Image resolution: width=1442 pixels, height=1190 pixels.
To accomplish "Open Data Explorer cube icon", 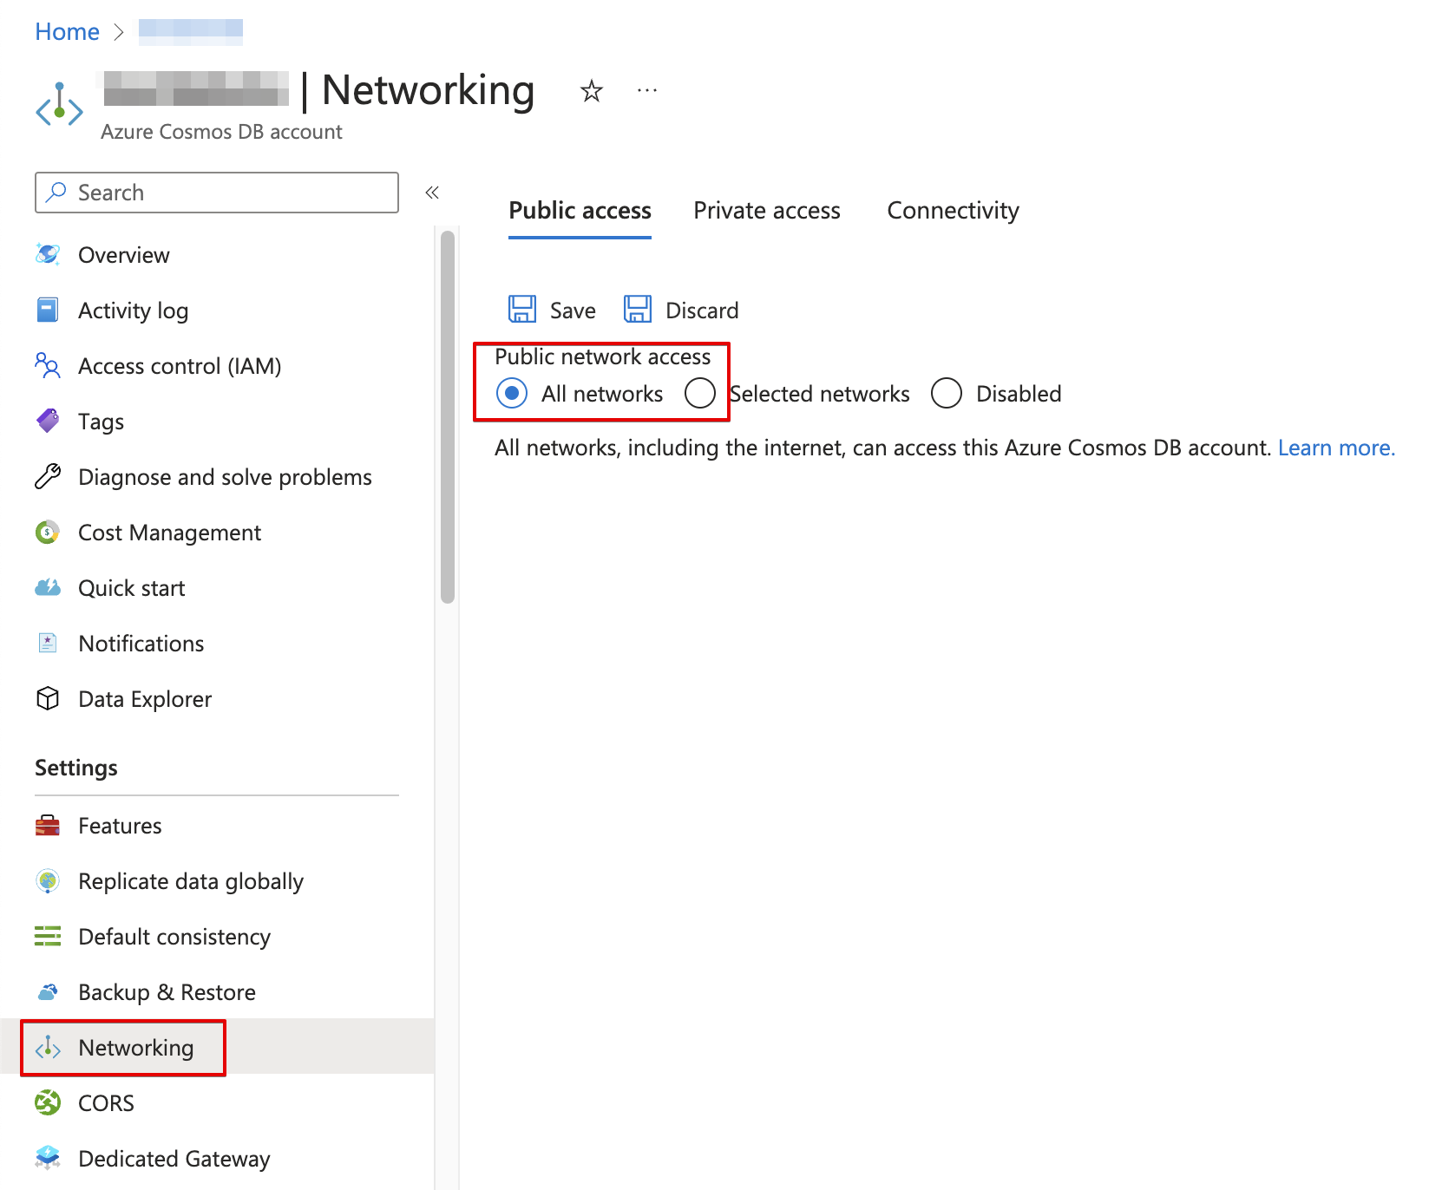I will [x=48, y=699].
